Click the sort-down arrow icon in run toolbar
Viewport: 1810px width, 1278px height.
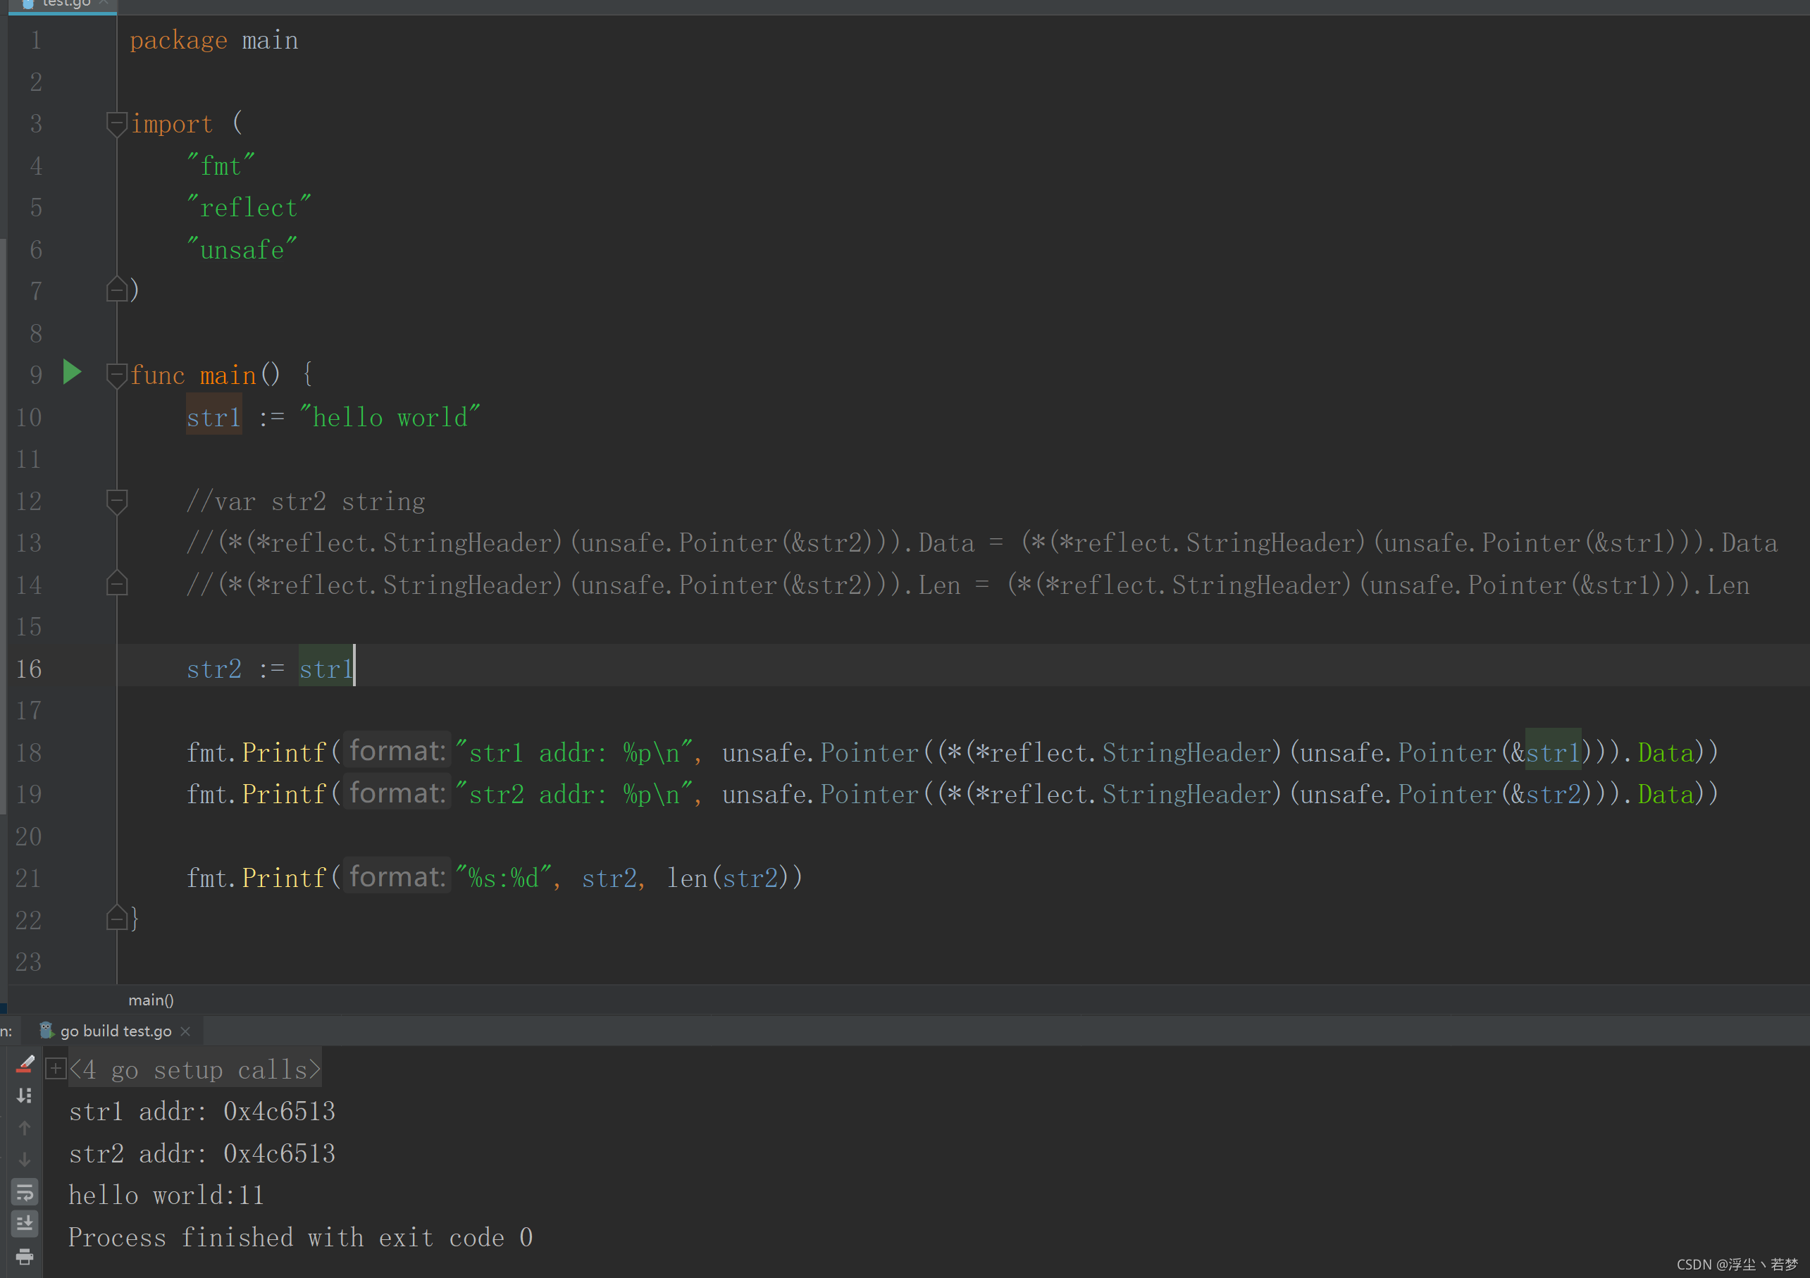click(25, 1096)
